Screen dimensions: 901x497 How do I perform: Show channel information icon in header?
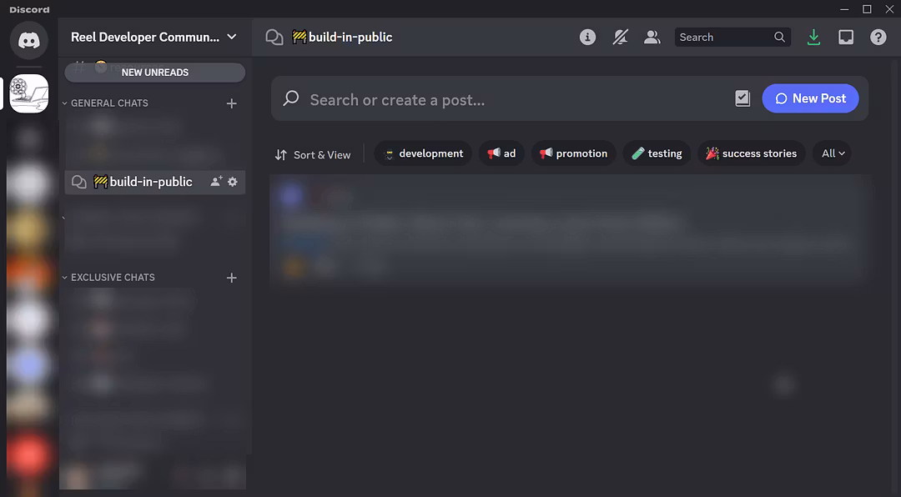tap(587, 38)
